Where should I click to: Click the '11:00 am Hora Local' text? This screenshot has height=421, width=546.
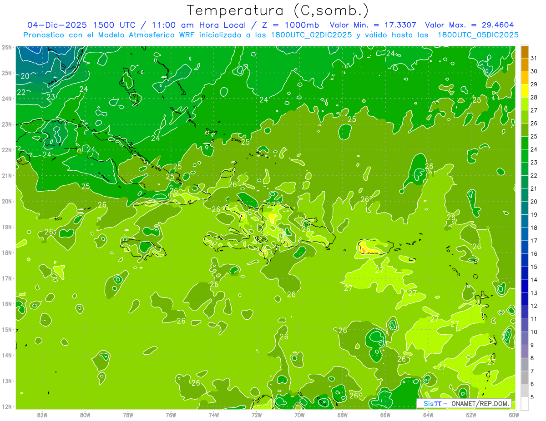click(x=197, y=25)
